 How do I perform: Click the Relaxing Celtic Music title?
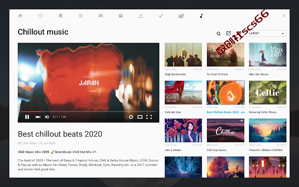click(263, 112)
